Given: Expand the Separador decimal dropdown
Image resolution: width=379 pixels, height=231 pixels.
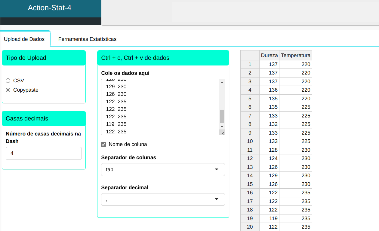Looking at the screenshot, I should (163, 199).
